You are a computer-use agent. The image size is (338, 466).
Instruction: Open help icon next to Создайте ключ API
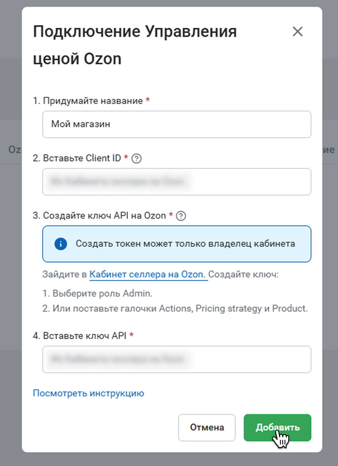click(181, 216)
